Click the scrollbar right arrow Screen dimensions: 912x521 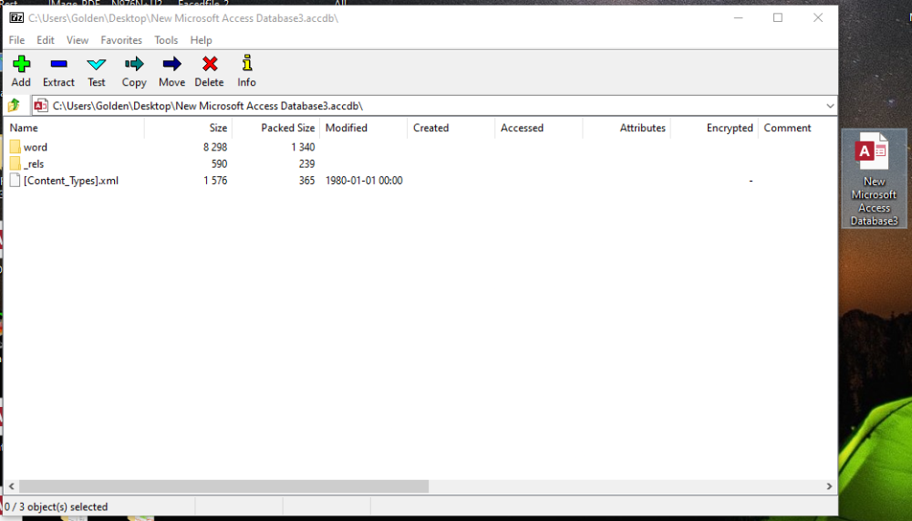click(x=829, y=486)
